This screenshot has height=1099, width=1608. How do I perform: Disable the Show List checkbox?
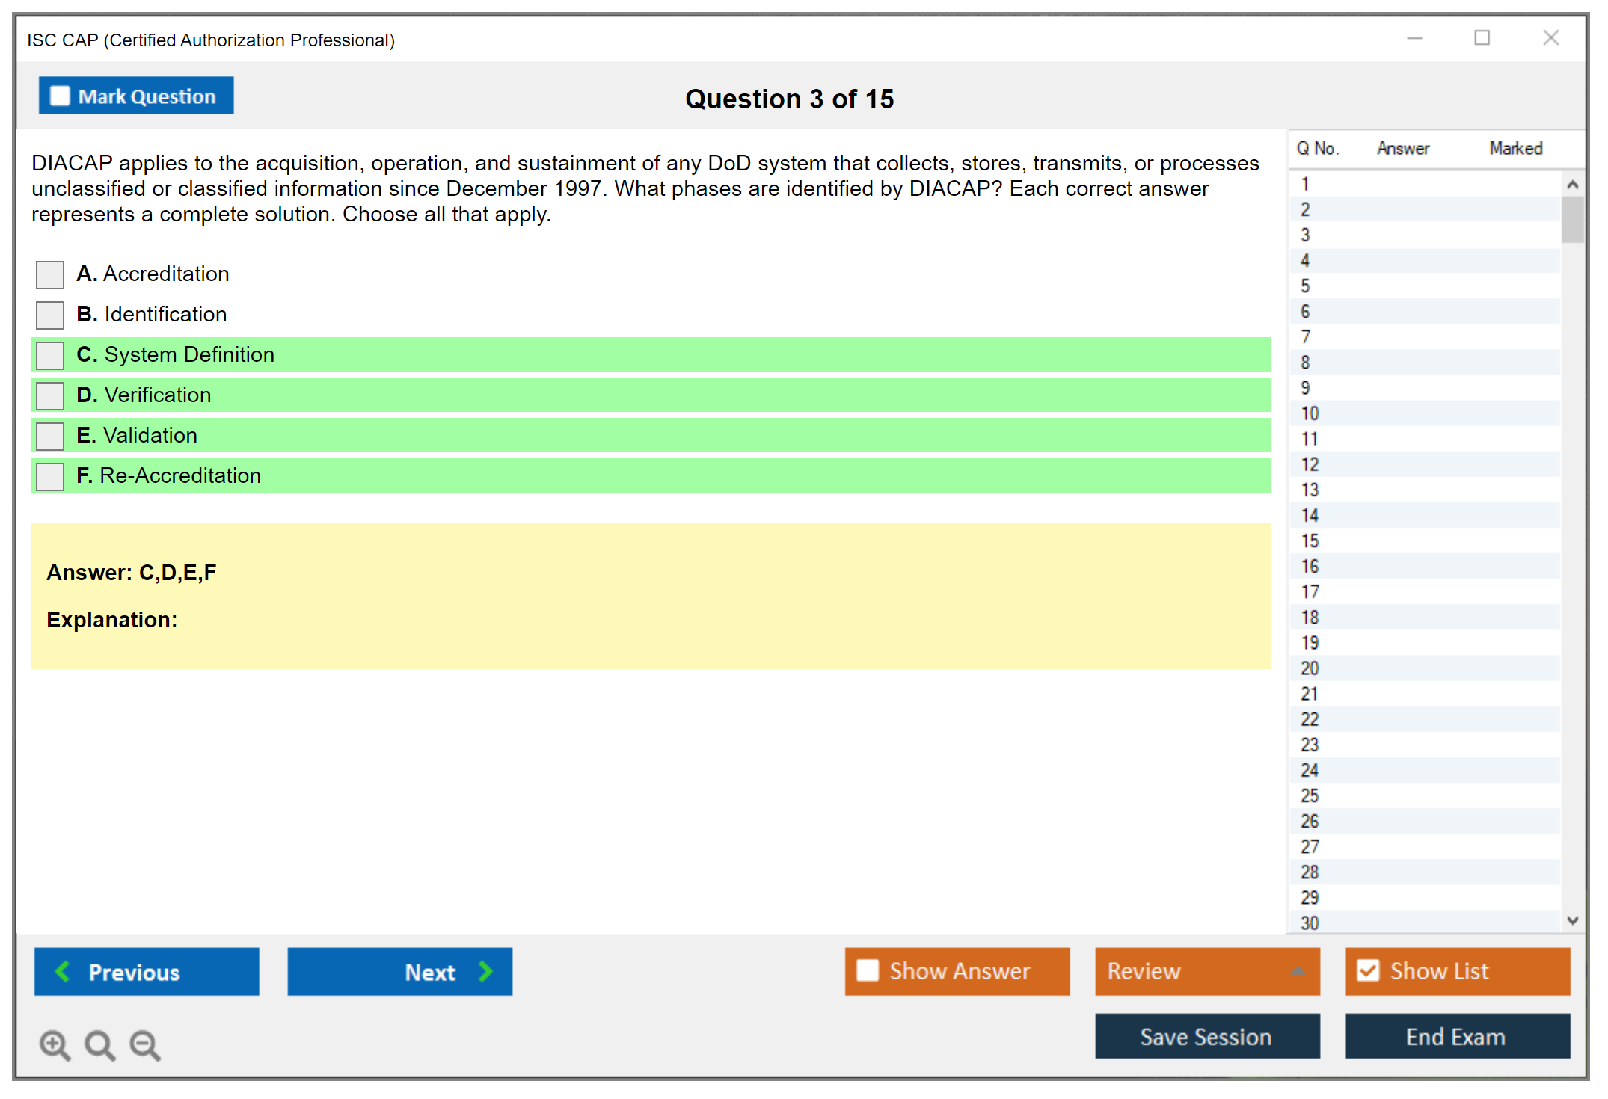point(1368,970)
